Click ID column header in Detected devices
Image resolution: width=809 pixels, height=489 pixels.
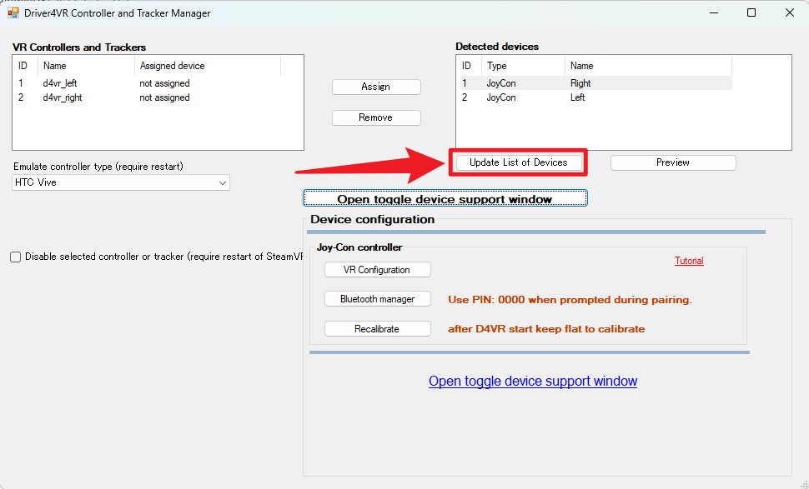click(x=469, y=66)
